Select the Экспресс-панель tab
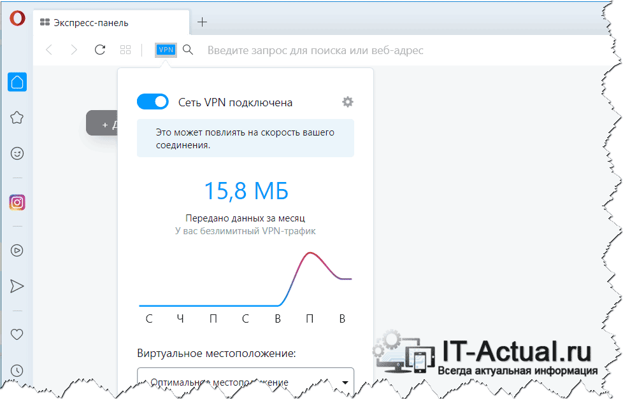Image resolution: width=623 pixels, height=399 pixels. coord(111,23)
